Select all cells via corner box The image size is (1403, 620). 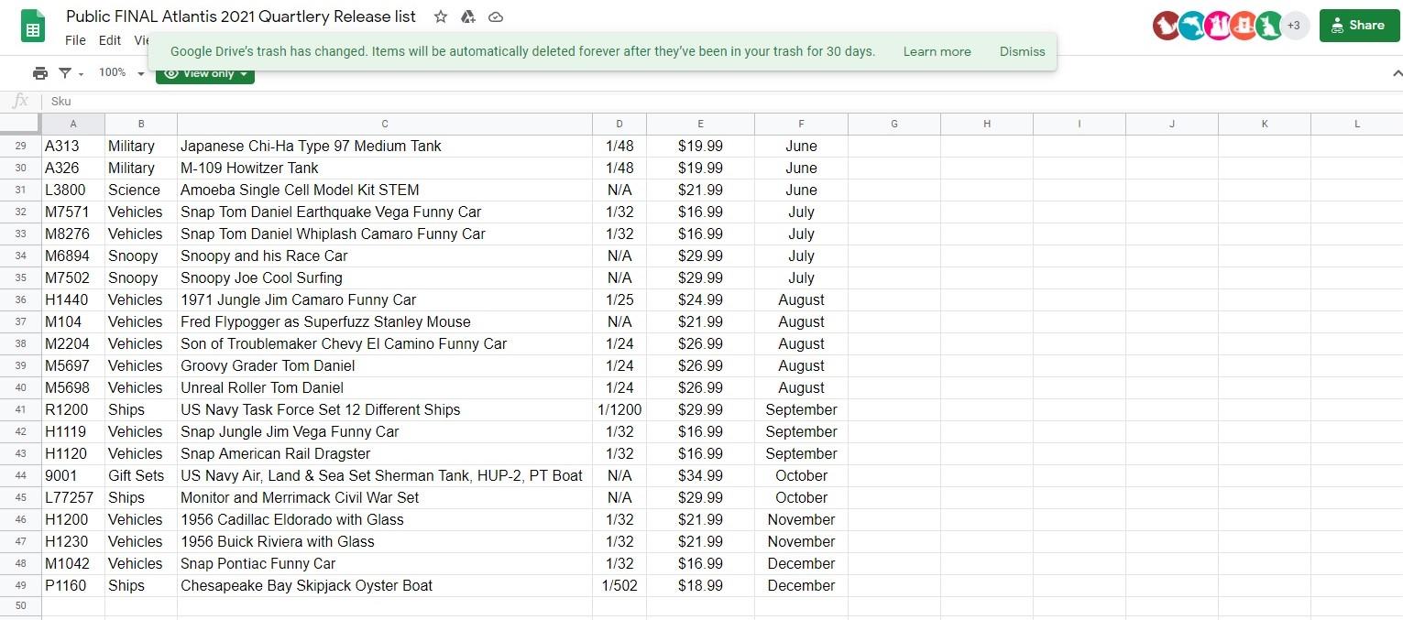20,124
